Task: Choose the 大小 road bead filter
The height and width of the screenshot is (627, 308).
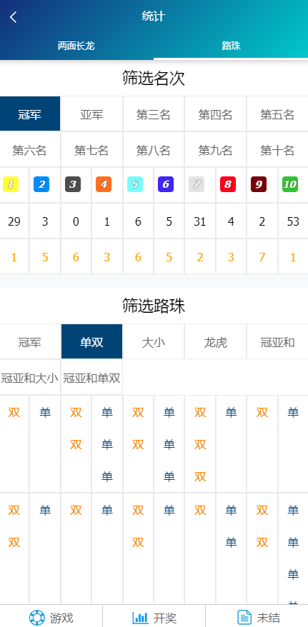Action: tap(154, 343)
